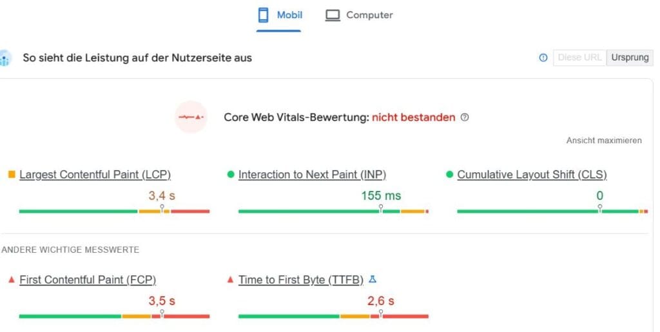Switch to Ursprung data view
Viewport: 660px width, 332px height.
click(630, 57)
